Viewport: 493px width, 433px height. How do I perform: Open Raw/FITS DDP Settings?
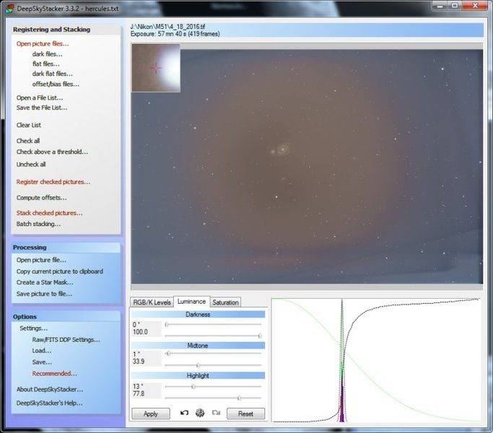point(66,339)
